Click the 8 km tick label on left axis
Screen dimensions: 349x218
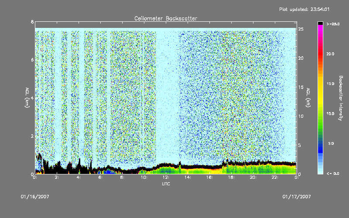[x=32, y=22]
